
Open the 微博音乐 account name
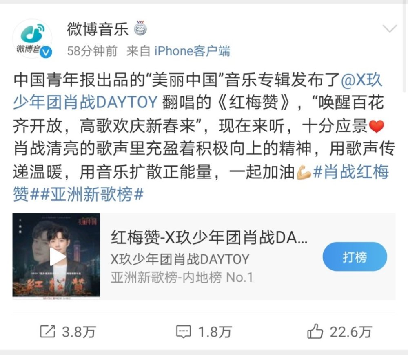coord(98,29)
